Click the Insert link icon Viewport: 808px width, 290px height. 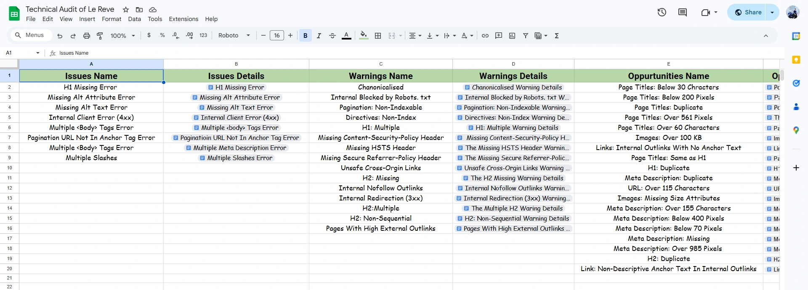click(485, 36)
